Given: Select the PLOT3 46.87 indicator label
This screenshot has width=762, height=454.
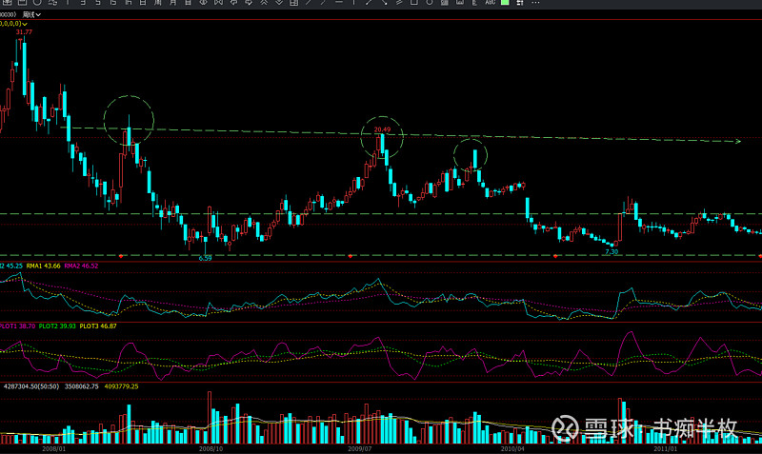Looking at the screenshot, I should 98,326.
